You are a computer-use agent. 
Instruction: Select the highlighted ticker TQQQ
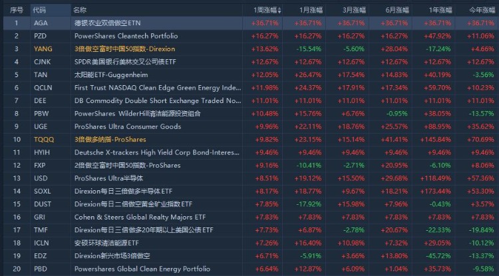tap(44, 139)
